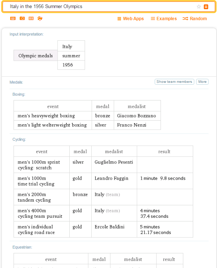Click Ercole Baldini medalist name
This screenshot has height=268, width=217.
coord(109,227)
